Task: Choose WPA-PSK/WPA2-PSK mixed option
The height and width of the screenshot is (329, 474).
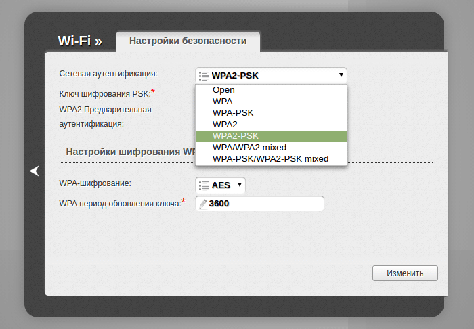Action: tap(271, 159)
